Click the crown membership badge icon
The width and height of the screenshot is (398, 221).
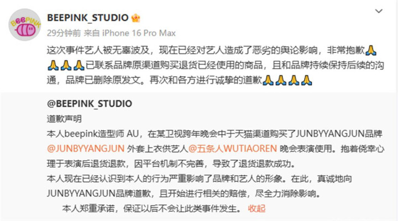(x=136, y=18)
